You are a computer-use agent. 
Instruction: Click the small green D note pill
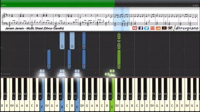click(x=107, y=74)
